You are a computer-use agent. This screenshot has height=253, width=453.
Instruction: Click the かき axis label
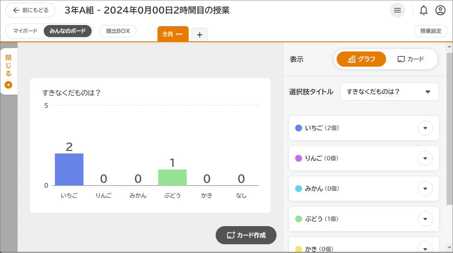tap(207, 196)
